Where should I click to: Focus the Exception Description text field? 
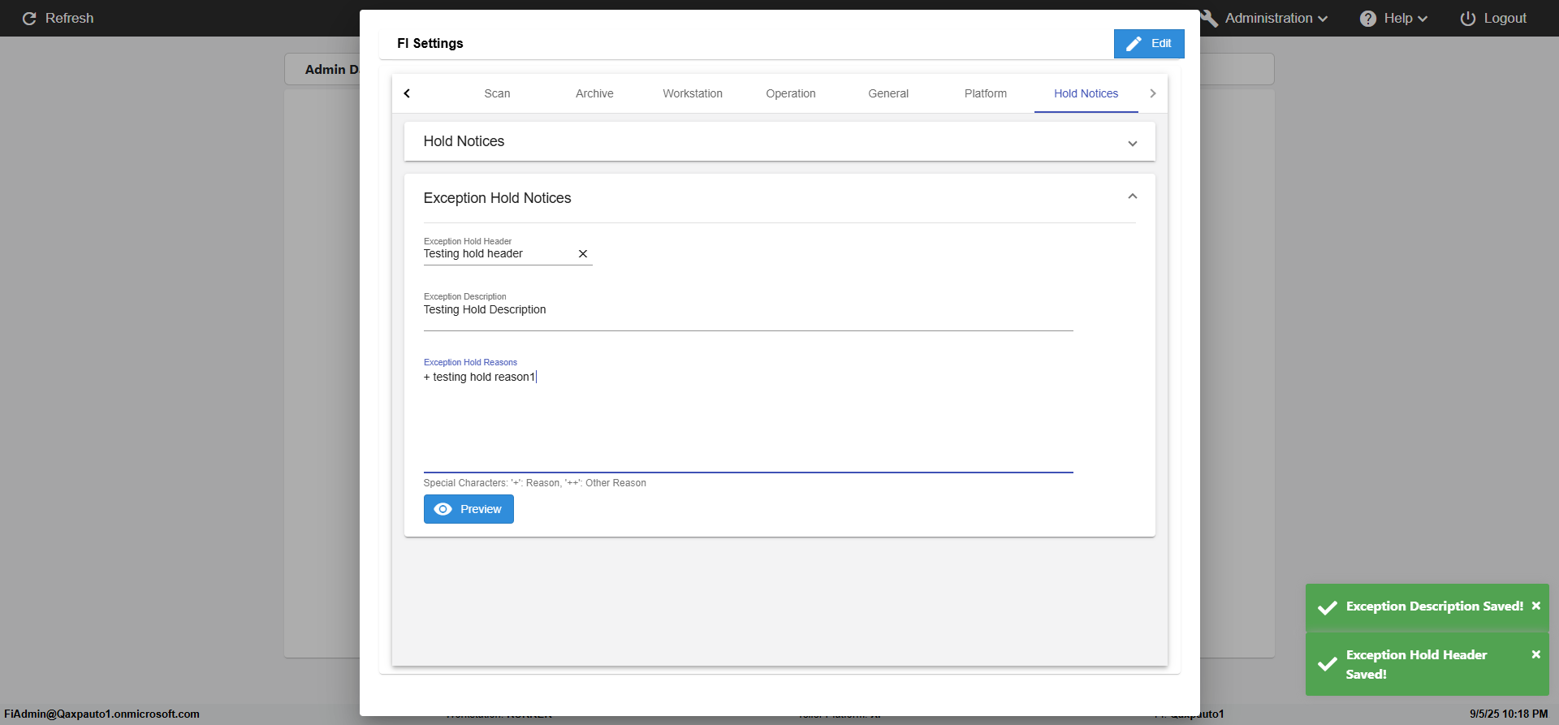coord(747,310)
